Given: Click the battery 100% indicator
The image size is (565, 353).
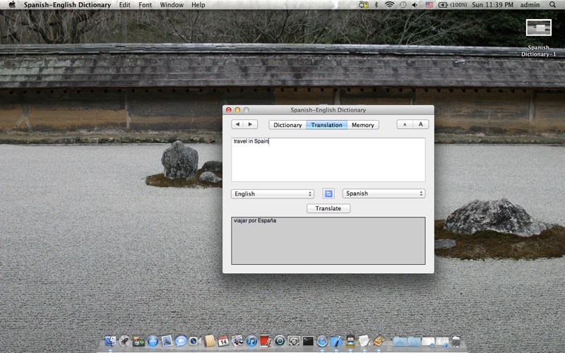Looking at the screenshot, I should pyautogui.click(x=453, y=5).
